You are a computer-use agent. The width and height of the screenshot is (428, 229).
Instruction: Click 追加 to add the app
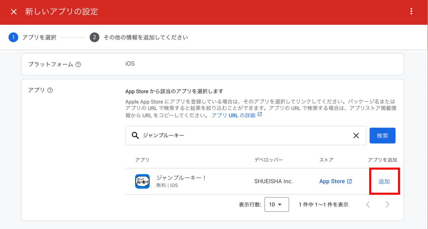(x=384, y=181)
